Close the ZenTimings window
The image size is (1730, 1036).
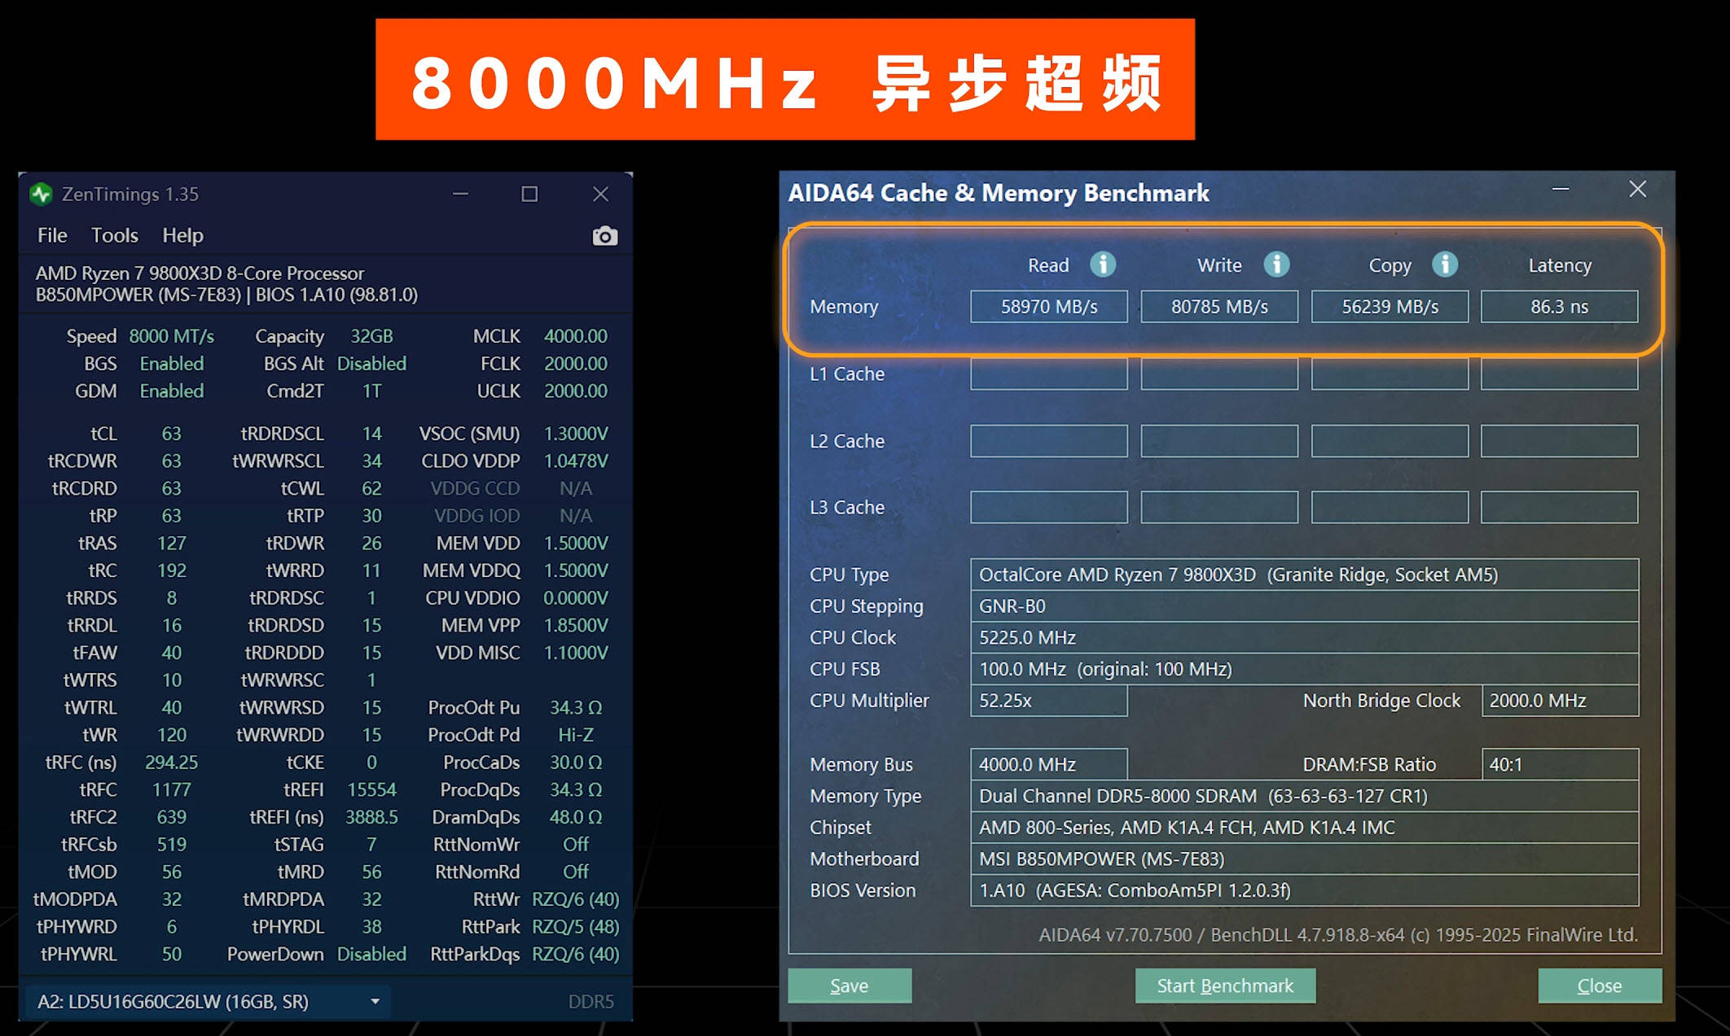tap(600, 194)
